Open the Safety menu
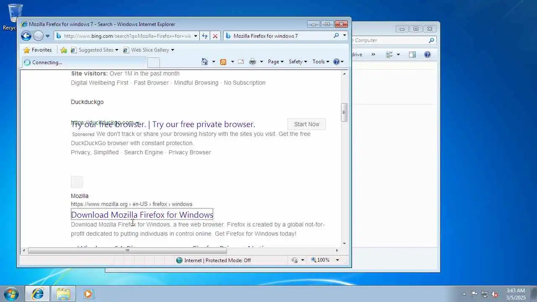This screenshot has width=537, height=302. [x=298, y=62]
